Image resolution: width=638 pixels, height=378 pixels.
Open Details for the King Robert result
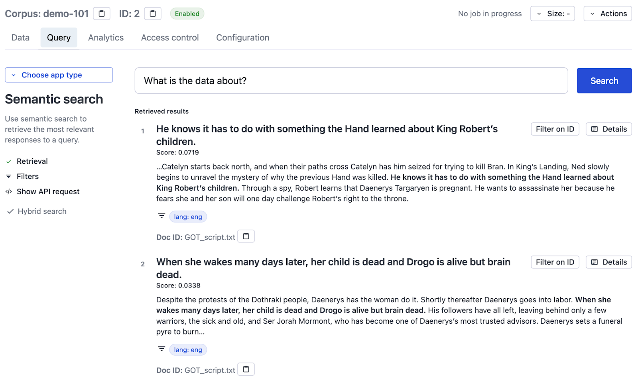coord(608,129)
